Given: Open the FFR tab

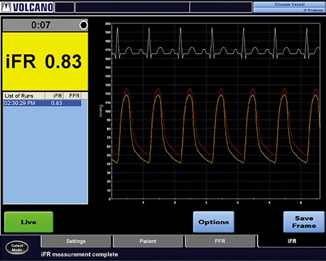Looking at the screenshot, I should (x=220, y=241).
